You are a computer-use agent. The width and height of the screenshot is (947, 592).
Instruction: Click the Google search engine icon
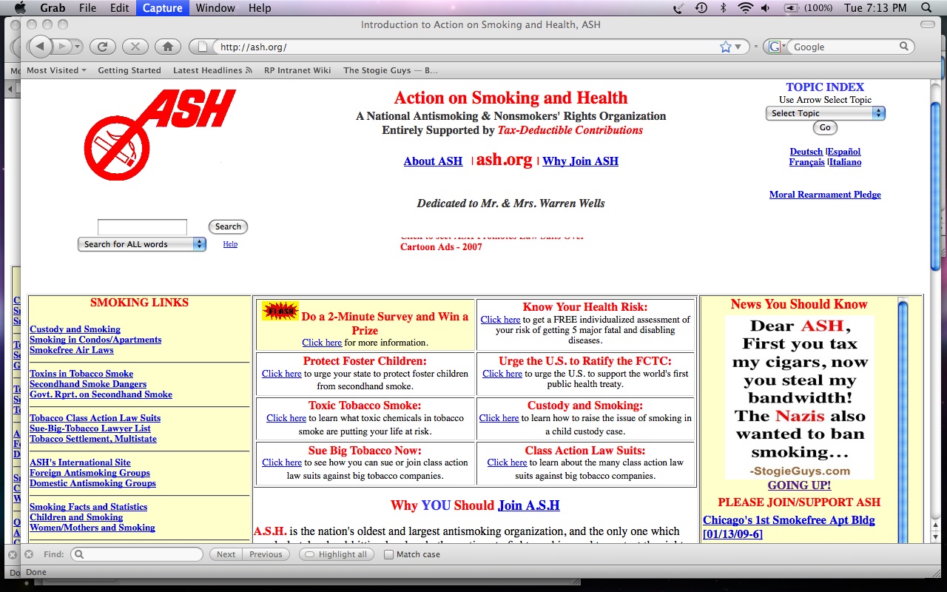click(x=775, y=47)
